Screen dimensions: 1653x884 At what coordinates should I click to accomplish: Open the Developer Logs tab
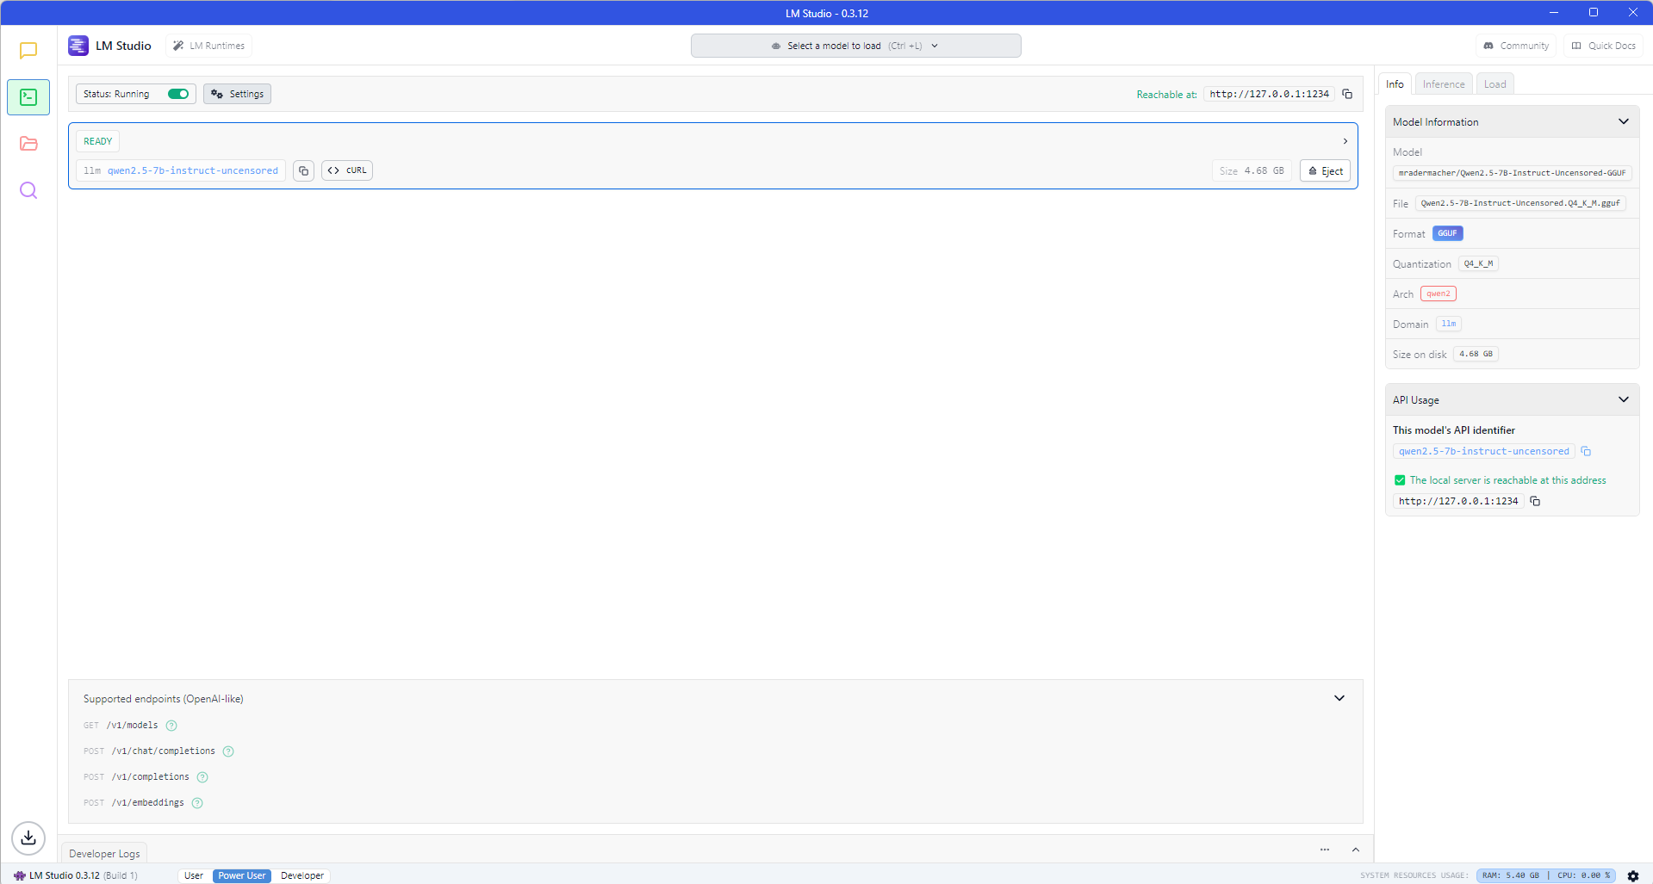point(104,853)
